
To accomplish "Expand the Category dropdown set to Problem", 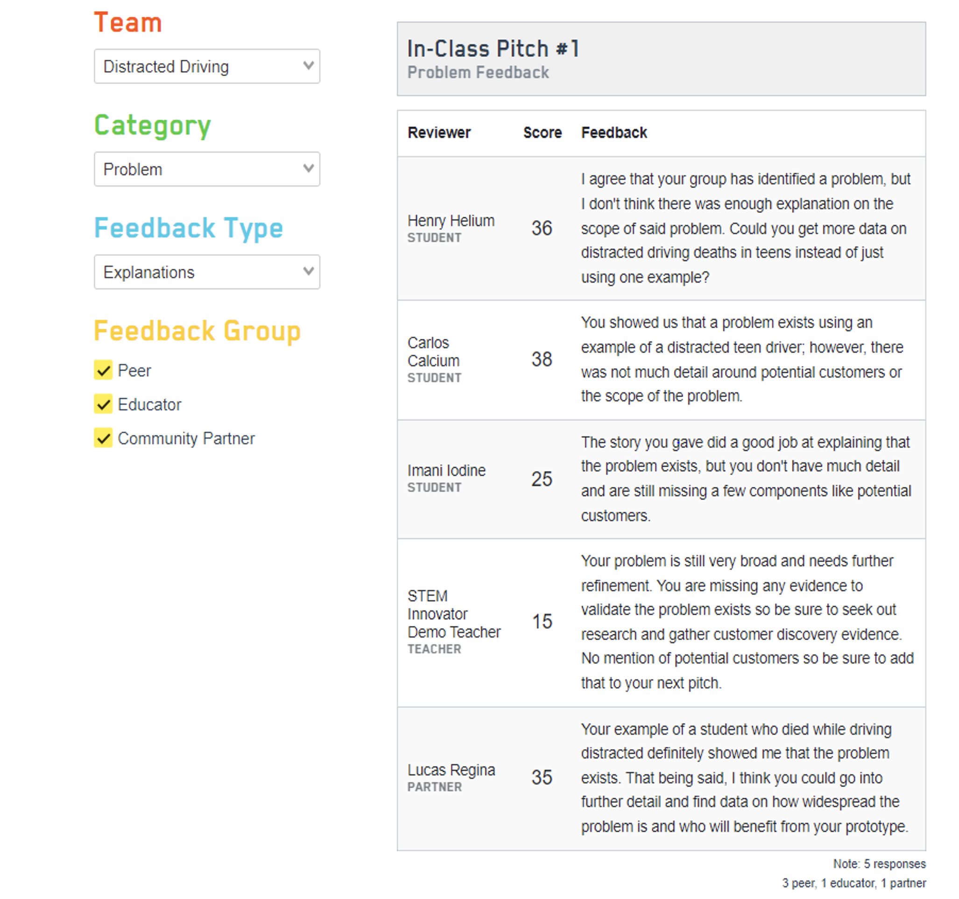I will [x=206, y=169].
